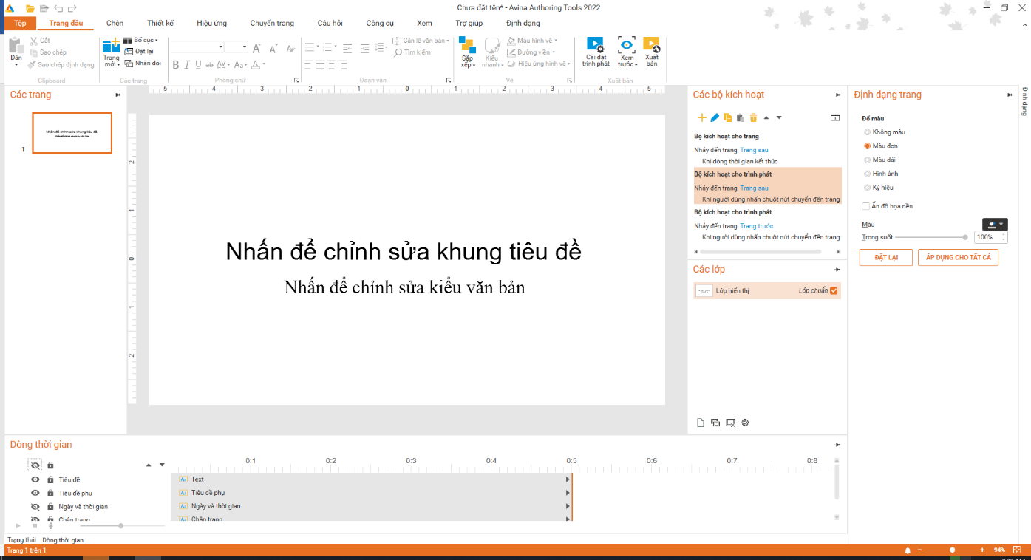The width and height of the screenshot is (1031, 560).
Task: Open Bố cục layout dropdown
Action: [140, 40]
